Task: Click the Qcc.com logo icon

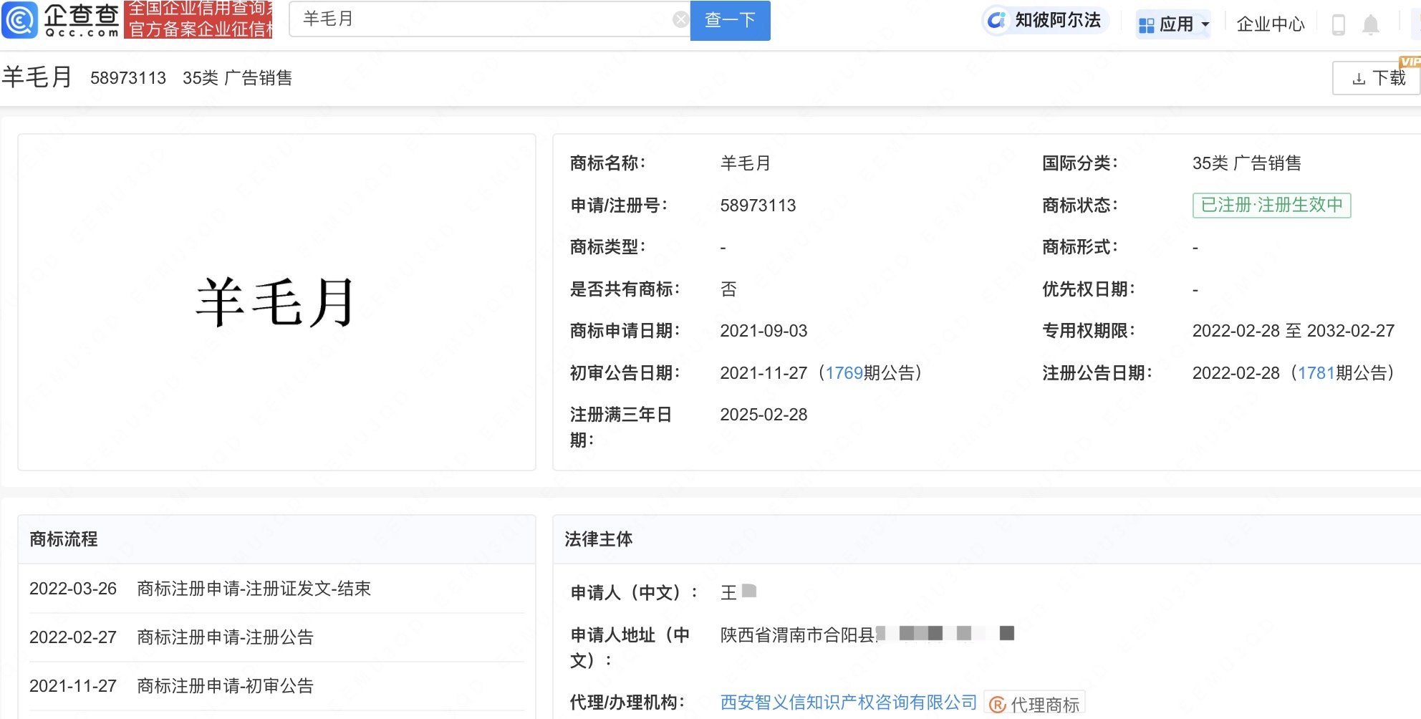Action: pos(20,19)
